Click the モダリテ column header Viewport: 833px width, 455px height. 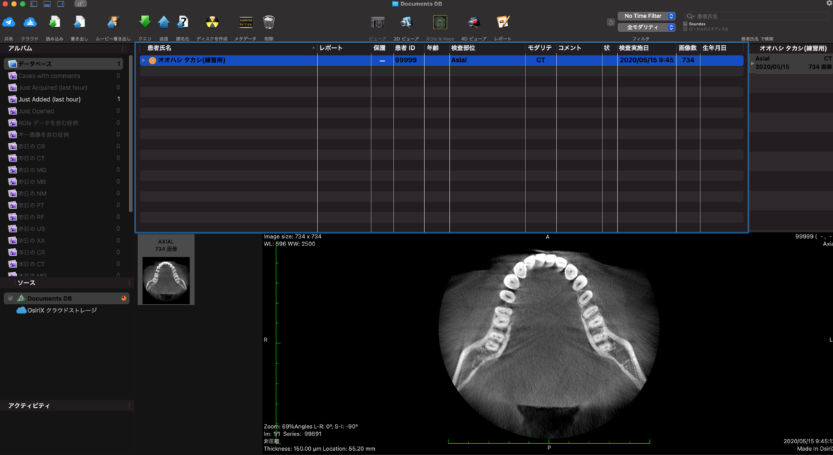click(541, 49)
